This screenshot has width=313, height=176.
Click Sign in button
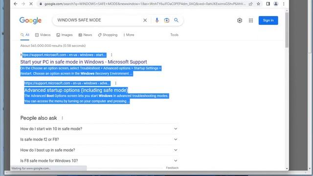click(268, 21)
